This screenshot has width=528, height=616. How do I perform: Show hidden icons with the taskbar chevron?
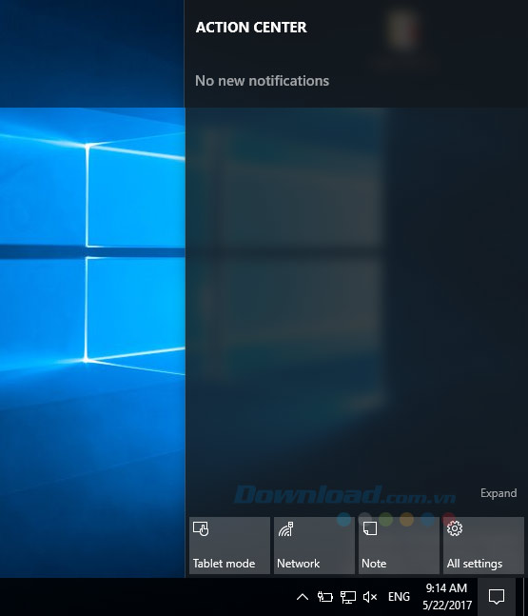[303, 597]
